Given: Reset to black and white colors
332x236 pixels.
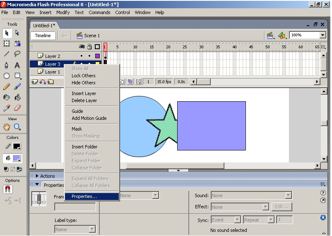Looking at the screenshot, I should coord(6,169).
